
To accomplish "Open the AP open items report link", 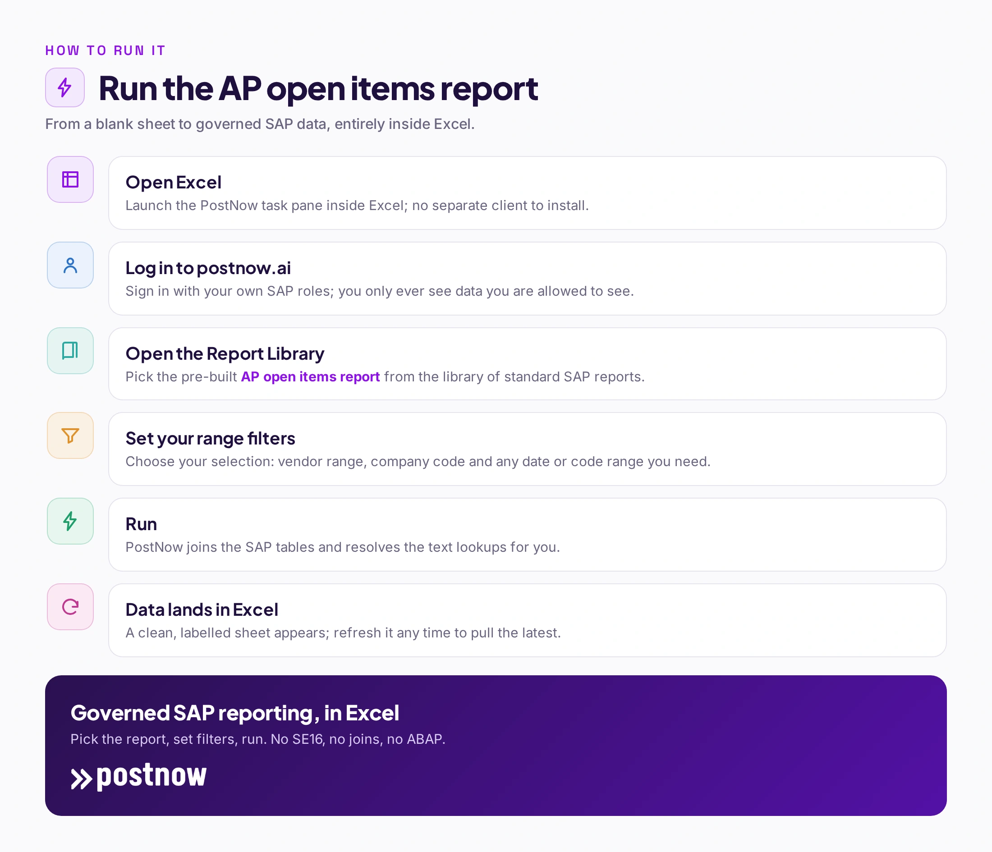I will tap(310, 377).
